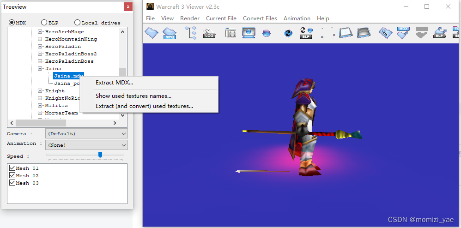
Task: Click the open MPQ archive toolbar icon
Action: click(170, 33)
